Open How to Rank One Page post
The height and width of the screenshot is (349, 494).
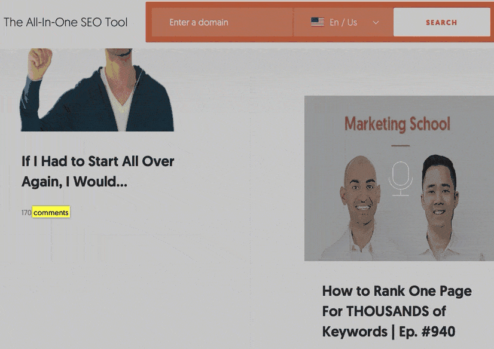point(397,311)
